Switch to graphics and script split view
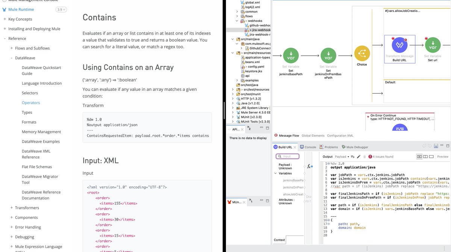Viewport: 451px width, 252px height. [419, 157]
